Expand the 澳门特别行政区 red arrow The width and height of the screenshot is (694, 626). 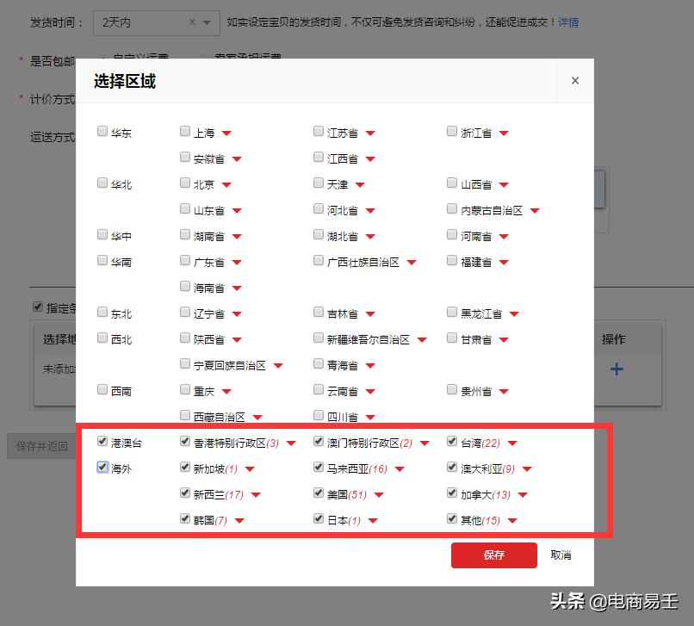[x=424, y=443]
